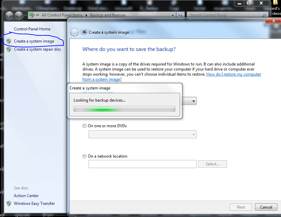The width and height of the screenshot is (281, 217).
Task: Open the hard disk drive dropdown arrow
Action: (x=194, y=101)
